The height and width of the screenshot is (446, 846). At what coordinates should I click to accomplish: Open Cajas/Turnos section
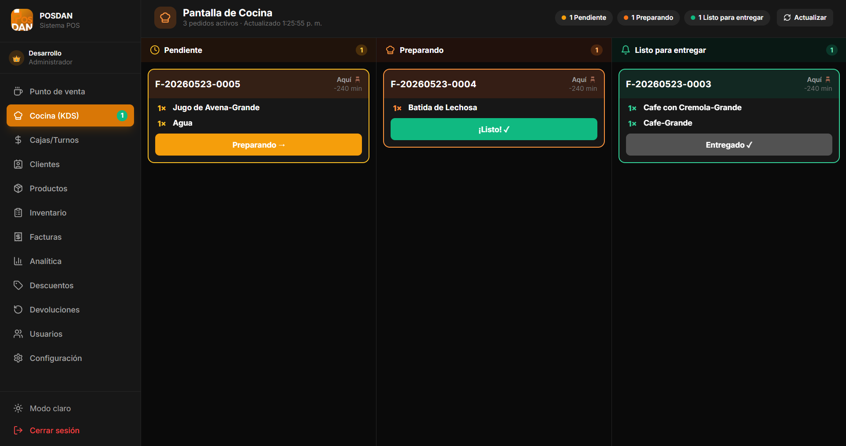pos(70,140)
